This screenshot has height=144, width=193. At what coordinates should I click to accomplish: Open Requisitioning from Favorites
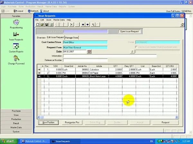pyautogui.click(x=16, y=24)
